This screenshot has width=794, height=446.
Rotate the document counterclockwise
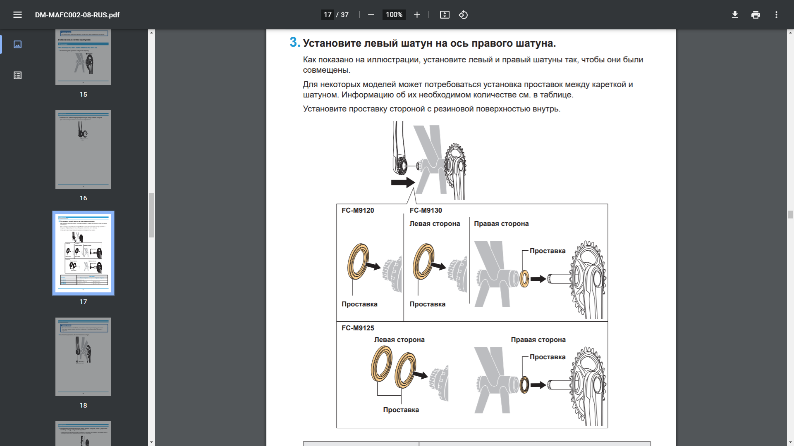(463, 15)
